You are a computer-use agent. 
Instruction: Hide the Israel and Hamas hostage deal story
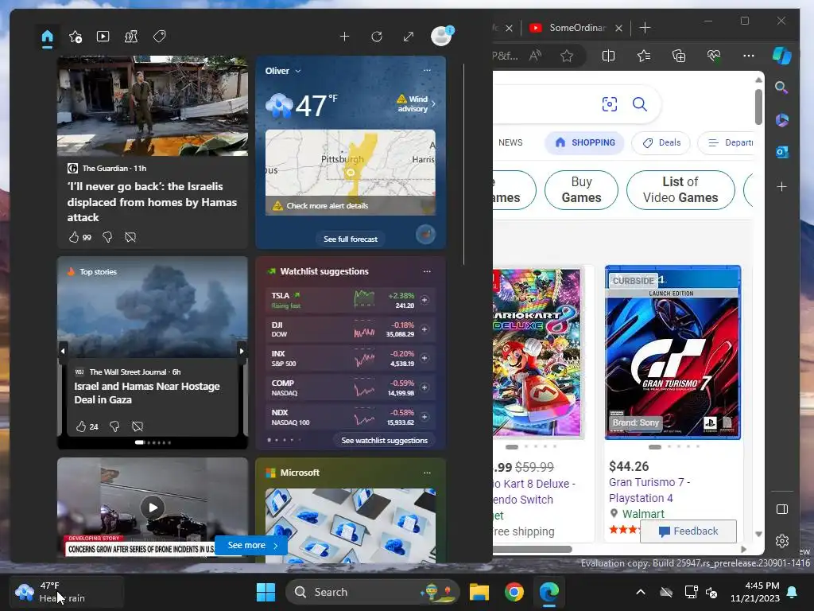pos(138,426)
